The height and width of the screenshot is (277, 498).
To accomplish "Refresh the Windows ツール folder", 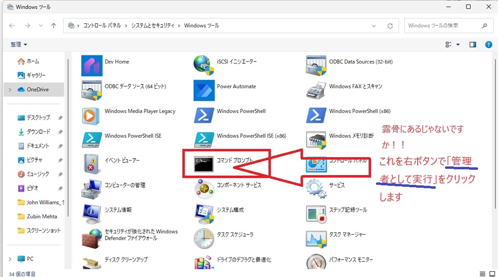I will pyautogui.click(x=390, y=26).
